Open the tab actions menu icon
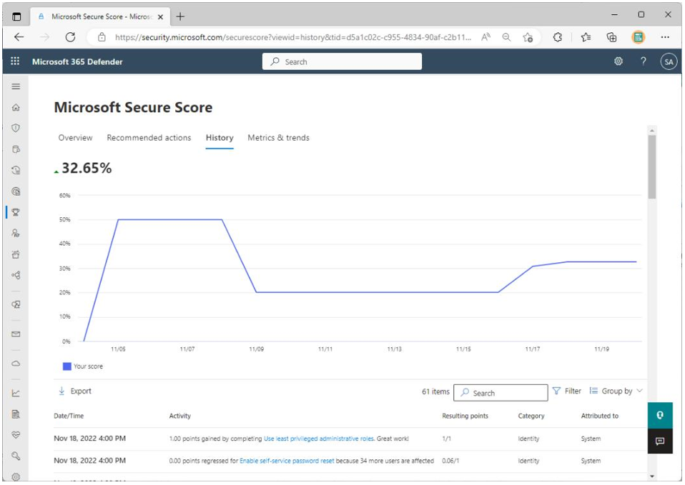Image resolution: width=685 pixels, height=485 pixels. (x=16, y=16)
